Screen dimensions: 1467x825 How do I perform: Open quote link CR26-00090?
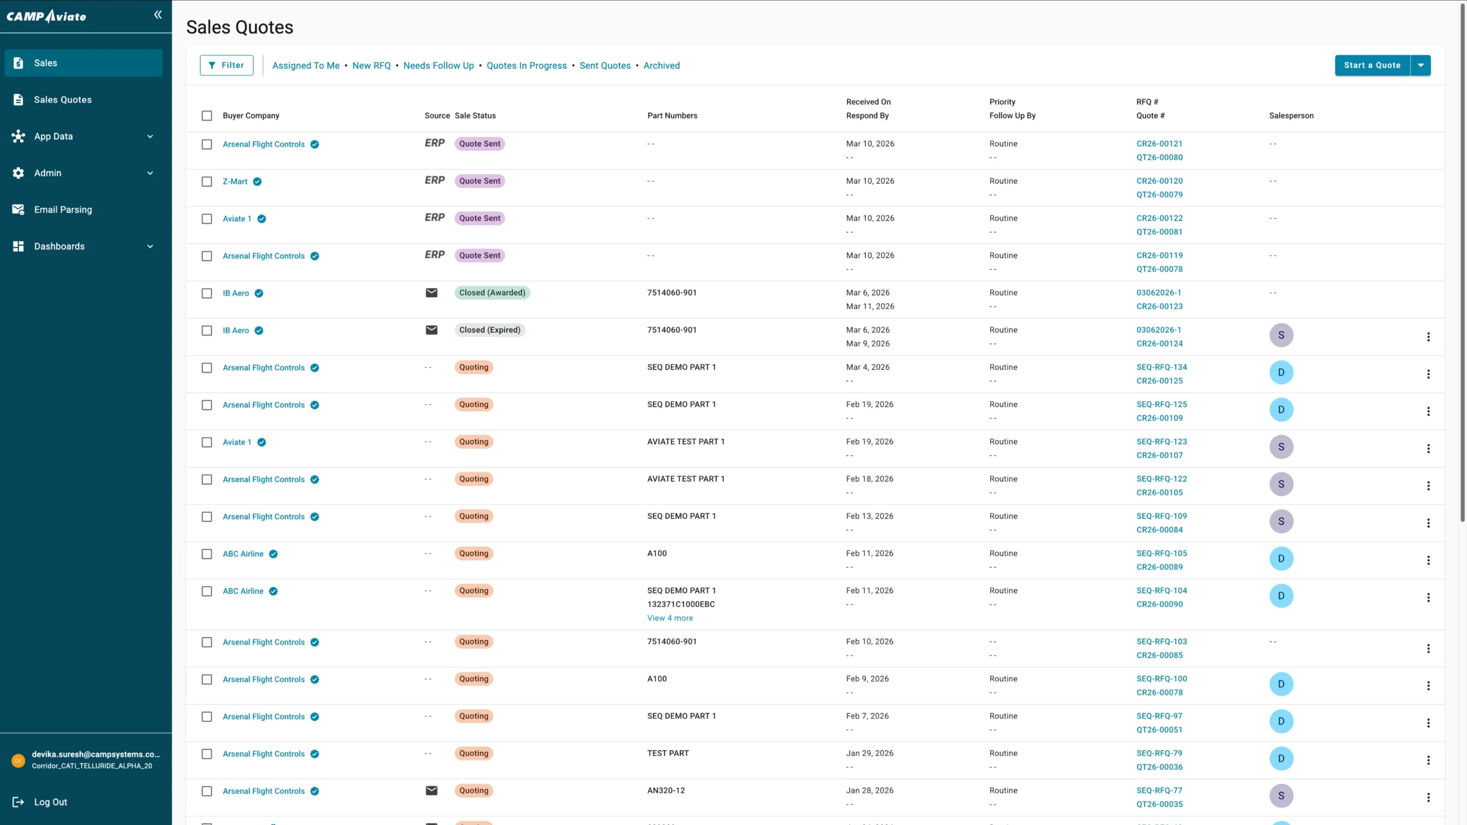(x=1159, y=604)
